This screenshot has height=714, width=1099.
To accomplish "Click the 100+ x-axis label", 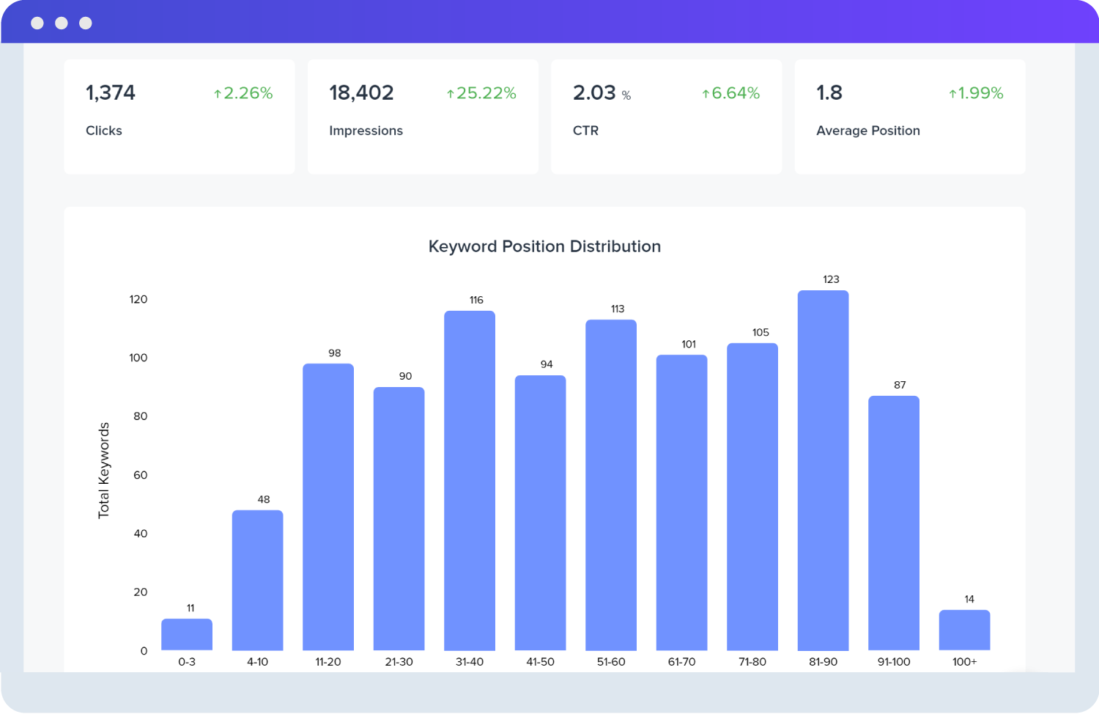I will point(965,661).
